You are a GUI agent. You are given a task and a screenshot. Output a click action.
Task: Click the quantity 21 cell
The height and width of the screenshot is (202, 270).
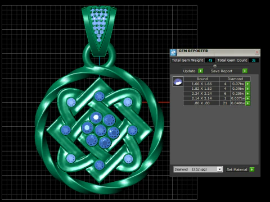click(x=225, y=103)
